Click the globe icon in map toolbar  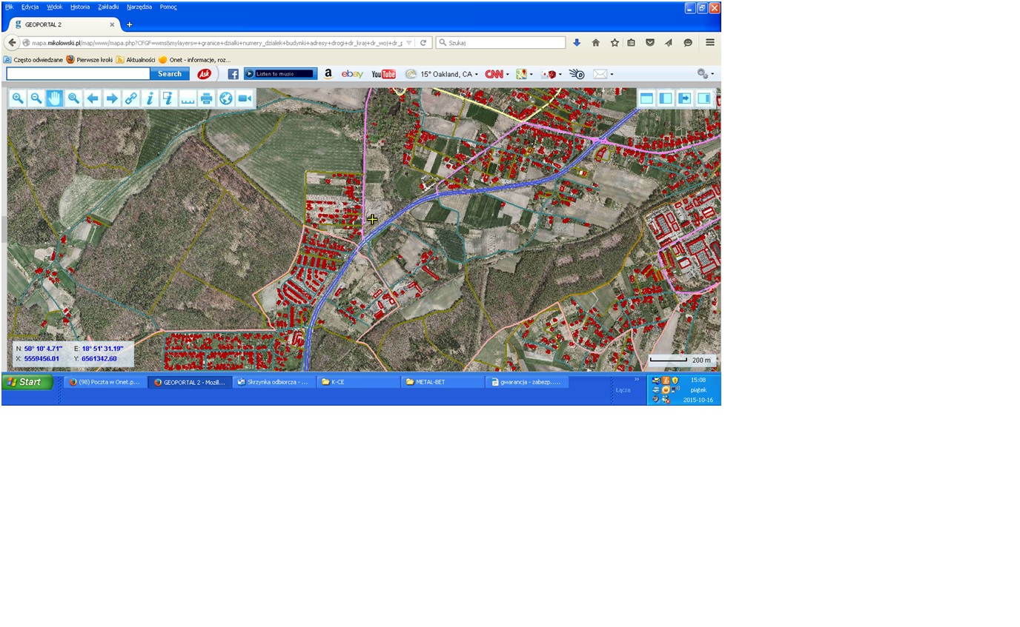click(226, 98)
